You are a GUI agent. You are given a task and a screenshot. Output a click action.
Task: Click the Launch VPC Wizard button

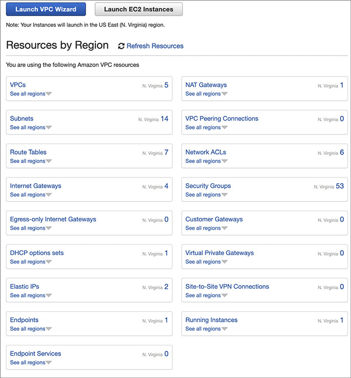46,9
